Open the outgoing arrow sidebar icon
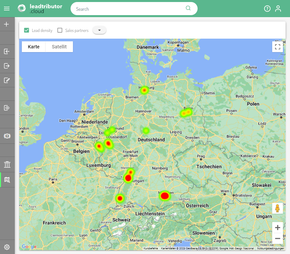The height and width of the screenshot is (254, 290). click(x=7, y=66)
